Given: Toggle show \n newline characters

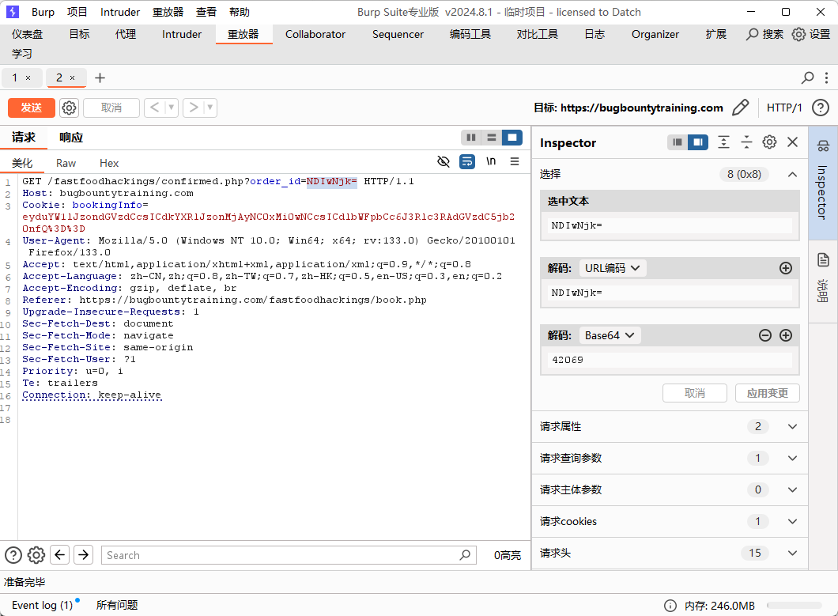Looking at the screenshot, I should coord(491,161).
